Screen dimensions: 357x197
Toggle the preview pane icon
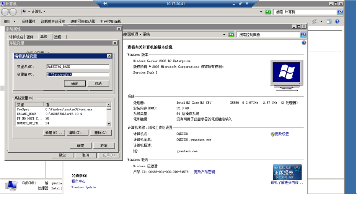[x=329, y=21]
